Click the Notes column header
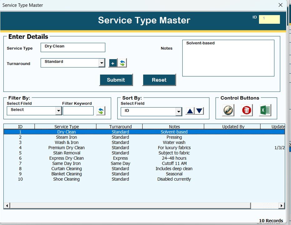Viewport: 291px width, 225px height. click(174, 127)
